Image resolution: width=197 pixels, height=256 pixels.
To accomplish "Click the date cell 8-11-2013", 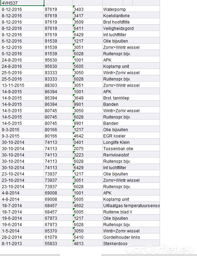I will (23, 244).
